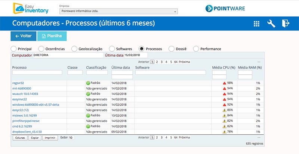
Task: Open the apps grid menu icon
Action: point(256,23)
